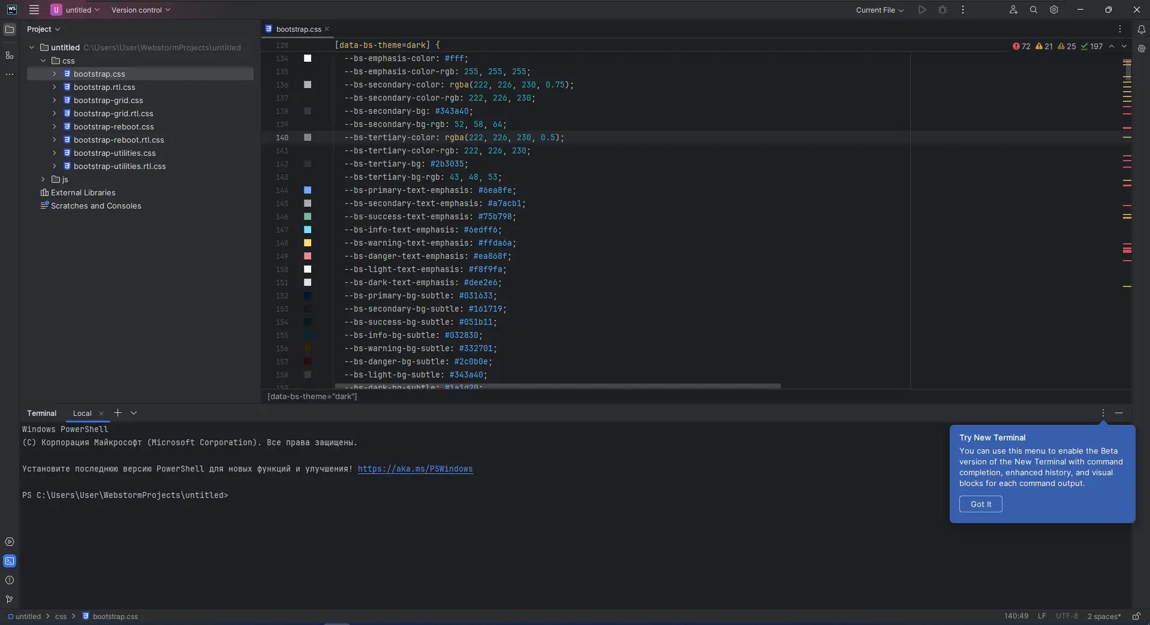The width and height of the screenshot is (1150, 625).
Task: Change the LF line separator setting
Action: click(x=1042, y=616)
